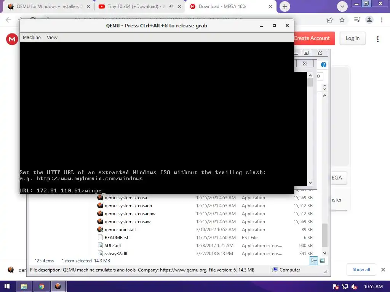Click Log in on MEGA
Screen dimensions: 390x292
click(352, 38)
